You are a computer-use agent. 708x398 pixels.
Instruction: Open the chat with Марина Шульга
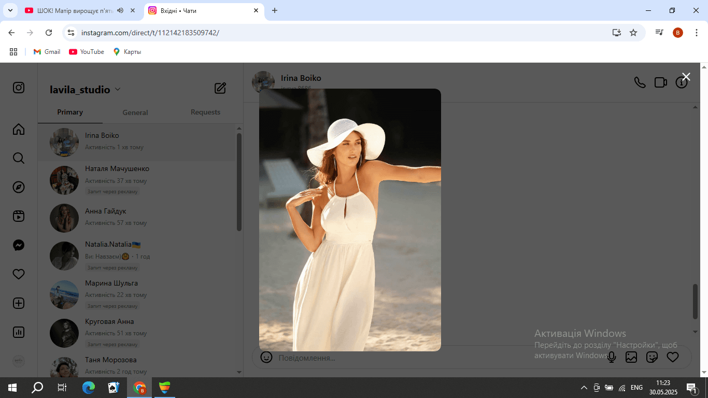[137, 294]
